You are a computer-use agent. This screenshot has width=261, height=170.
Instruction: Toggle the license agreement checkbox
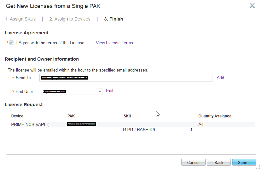coord(12,43)
